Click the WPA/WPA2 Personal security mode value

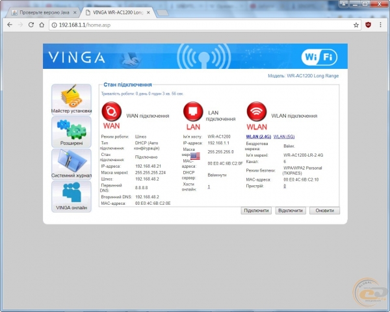click(302, 170)
